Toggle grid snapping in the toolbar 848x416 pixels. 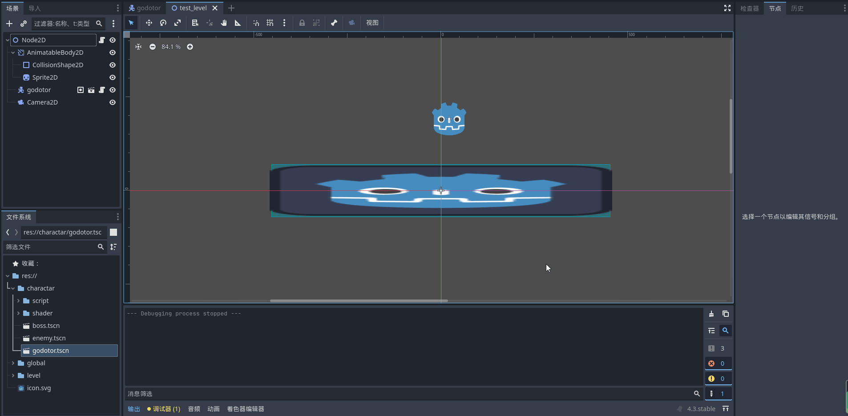[x=270, y=23]
